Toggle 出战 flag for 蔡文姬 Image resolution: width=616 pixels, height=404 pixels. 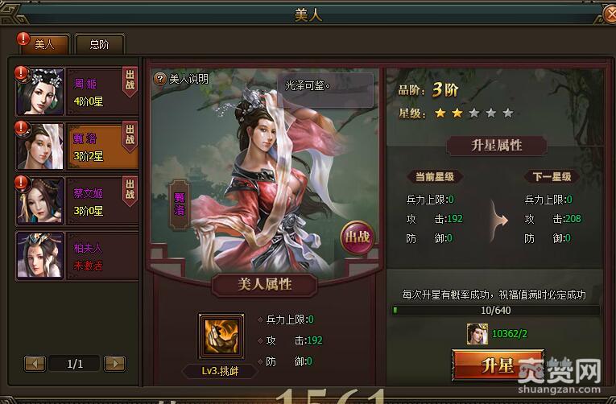point(130,191)
